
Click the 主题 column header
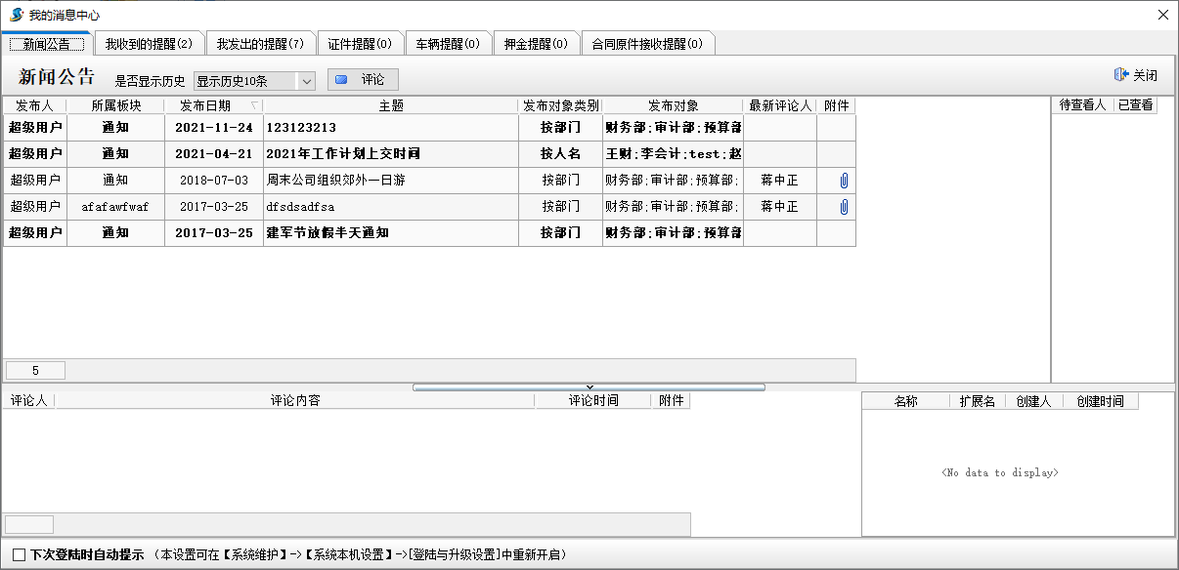pyautogui.click(x=390, y=105)
